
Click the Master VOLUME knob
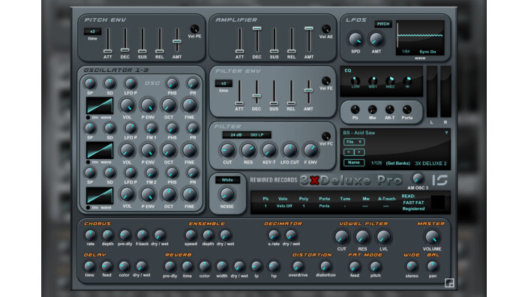click(x=432, y=237)
